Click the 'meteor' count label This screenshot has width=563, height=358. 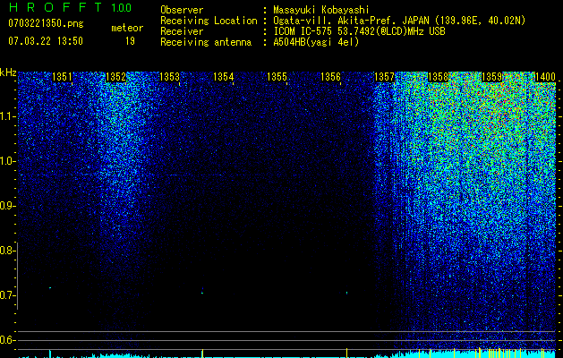[x=127, y=28]
